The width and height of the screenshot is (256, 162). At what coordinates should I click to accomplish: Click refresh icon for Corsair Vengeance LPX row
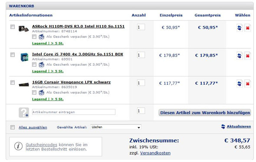pyautogui.click(x=240, y=84)
